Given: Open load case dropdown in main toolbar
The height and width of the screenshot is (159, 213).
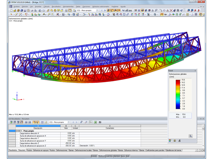Looking at the screenshot, I should [97, 11].
